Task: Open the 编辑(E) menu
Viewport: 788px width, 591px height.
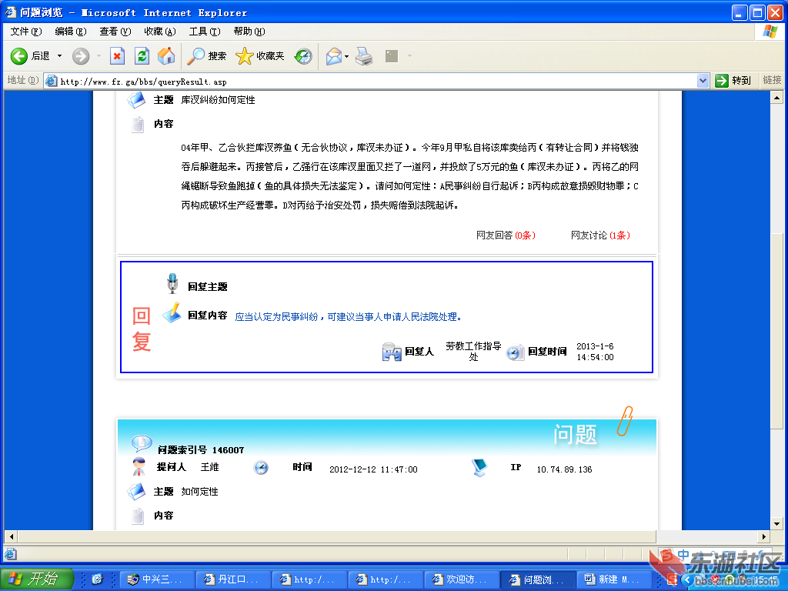Action: tap(71, 31)
